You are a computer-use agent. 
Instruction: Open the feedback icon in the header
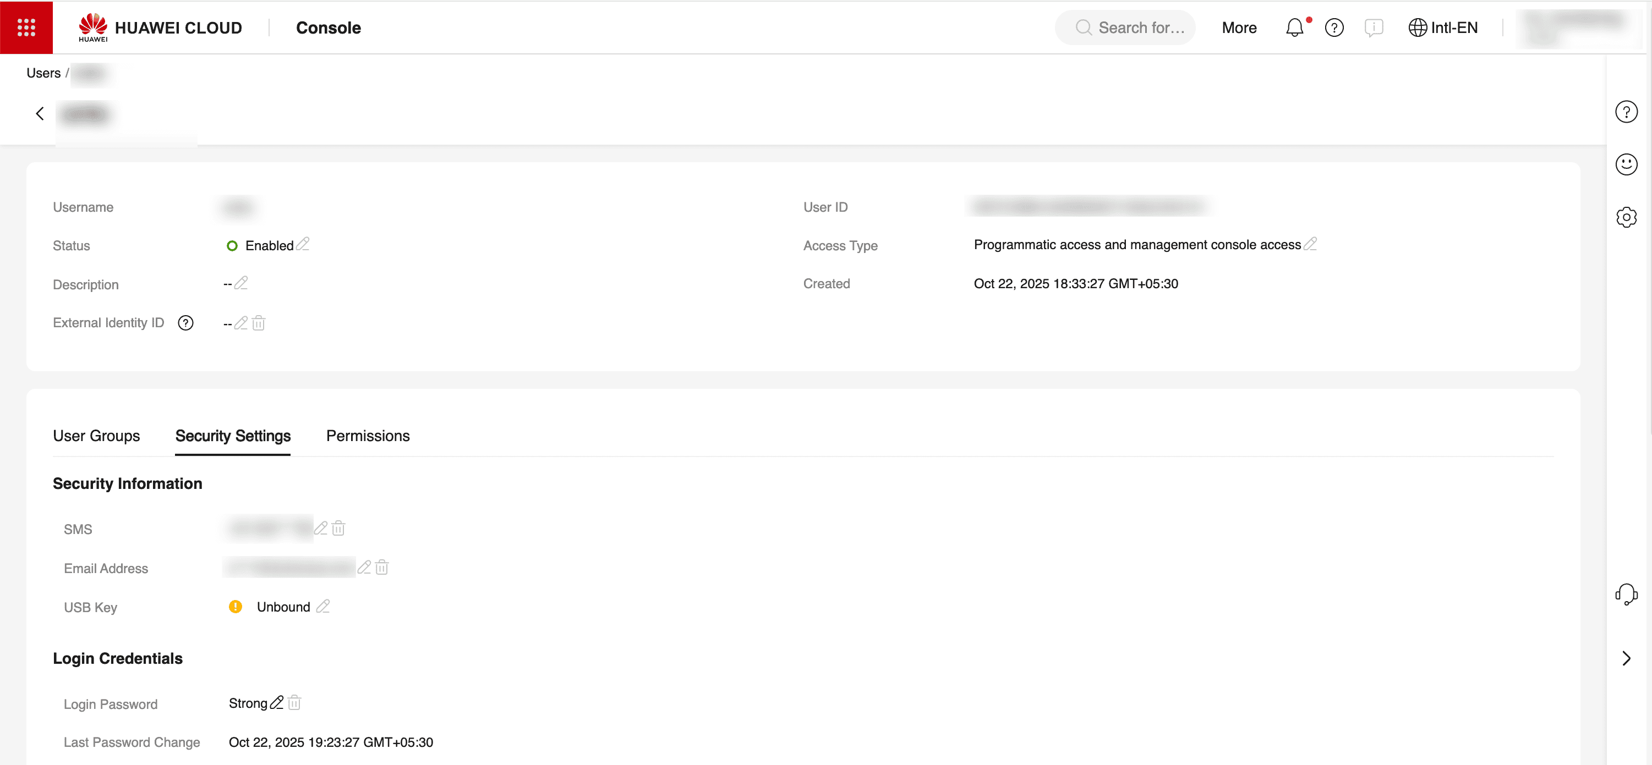coord(1374,27)
